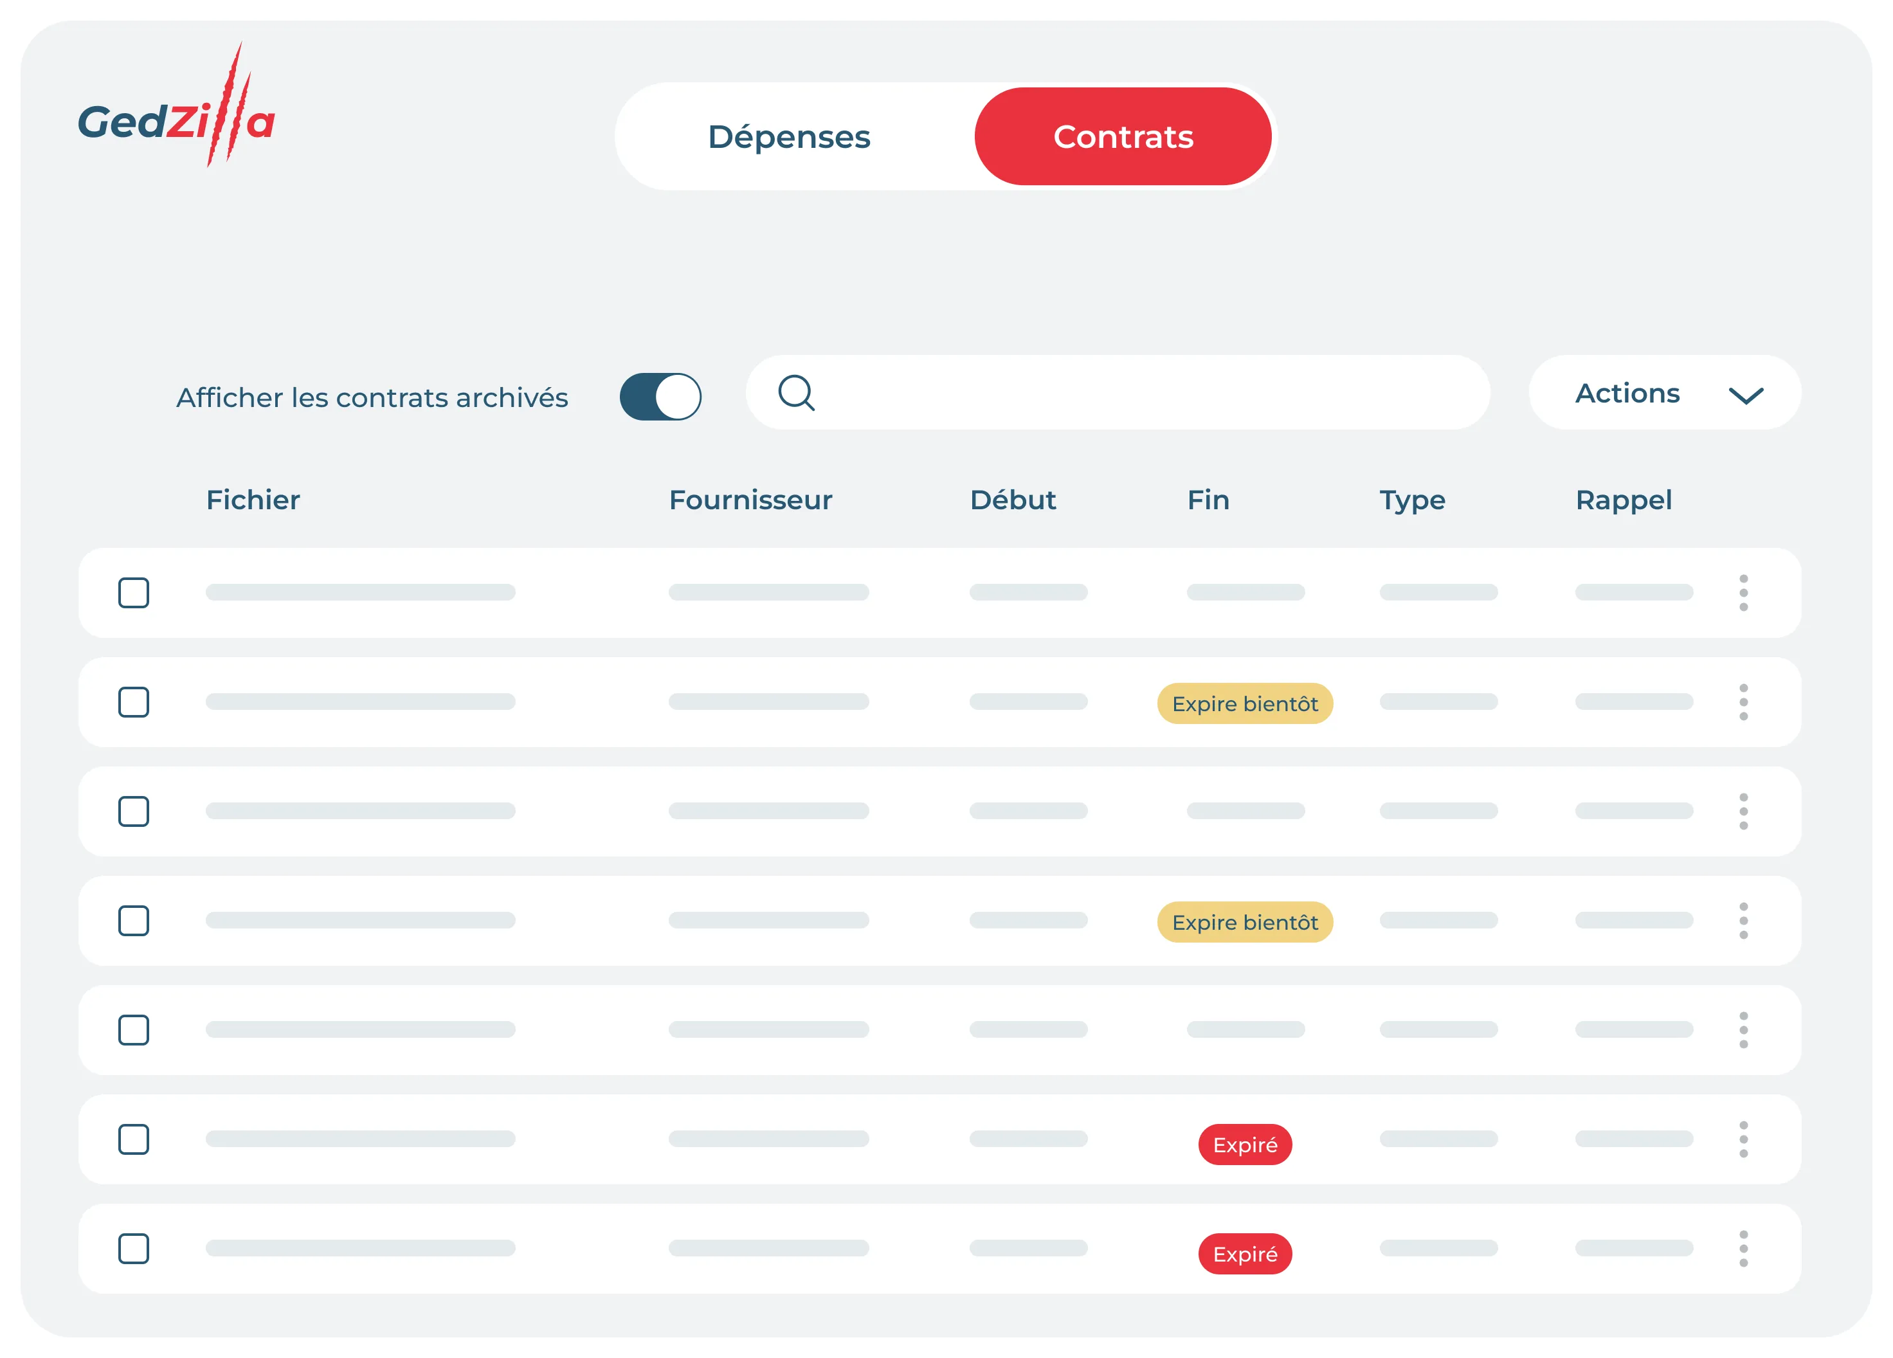1893x1358 pixels.
Task: Click the Afficher les contrats archivés label
Action: click(372, 397)
